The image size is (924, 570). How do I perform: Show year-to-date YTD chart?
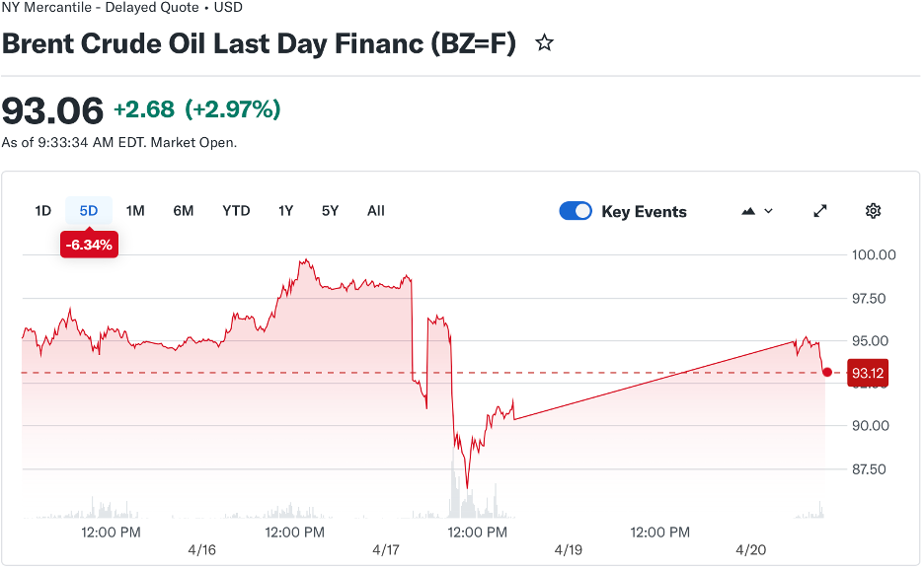pyautogui.click(x=236, y=211)
